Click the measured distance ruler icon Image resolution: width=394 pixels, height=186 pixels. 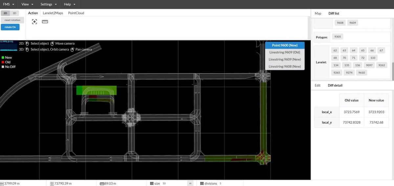click(102, 183)
